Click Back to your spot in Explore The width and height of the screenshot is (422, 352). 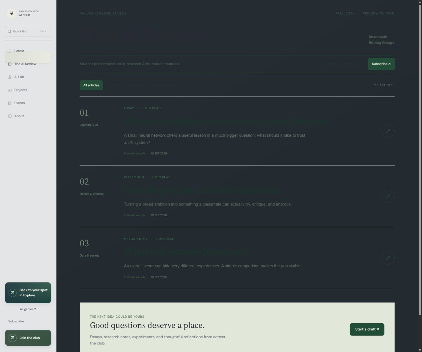tap(28, 293)
